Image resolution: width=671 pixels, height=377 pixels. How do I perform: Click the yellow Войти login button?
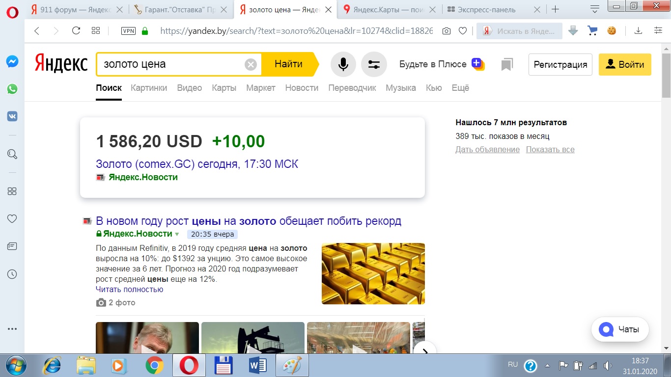[x=625, y=64]
